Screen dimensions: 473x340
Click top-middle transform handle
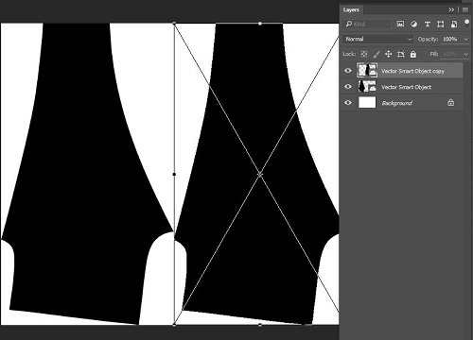pyautogui.click(x=260, y=24)
